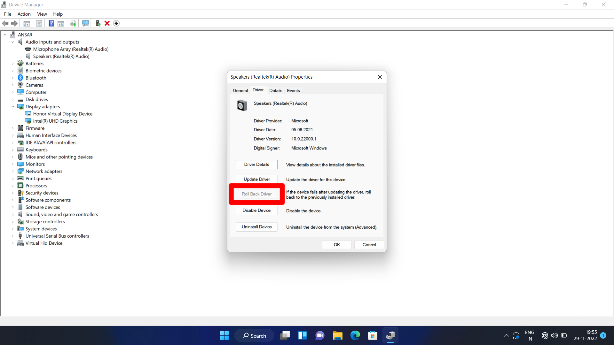Screen dimensions: 614x345
Task: Expand the Batteries node
Action: pyautogui.click(x=13, y=64)
